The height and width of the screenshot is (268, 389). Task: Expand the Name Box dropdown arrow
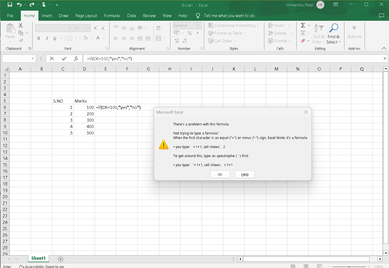33,59
